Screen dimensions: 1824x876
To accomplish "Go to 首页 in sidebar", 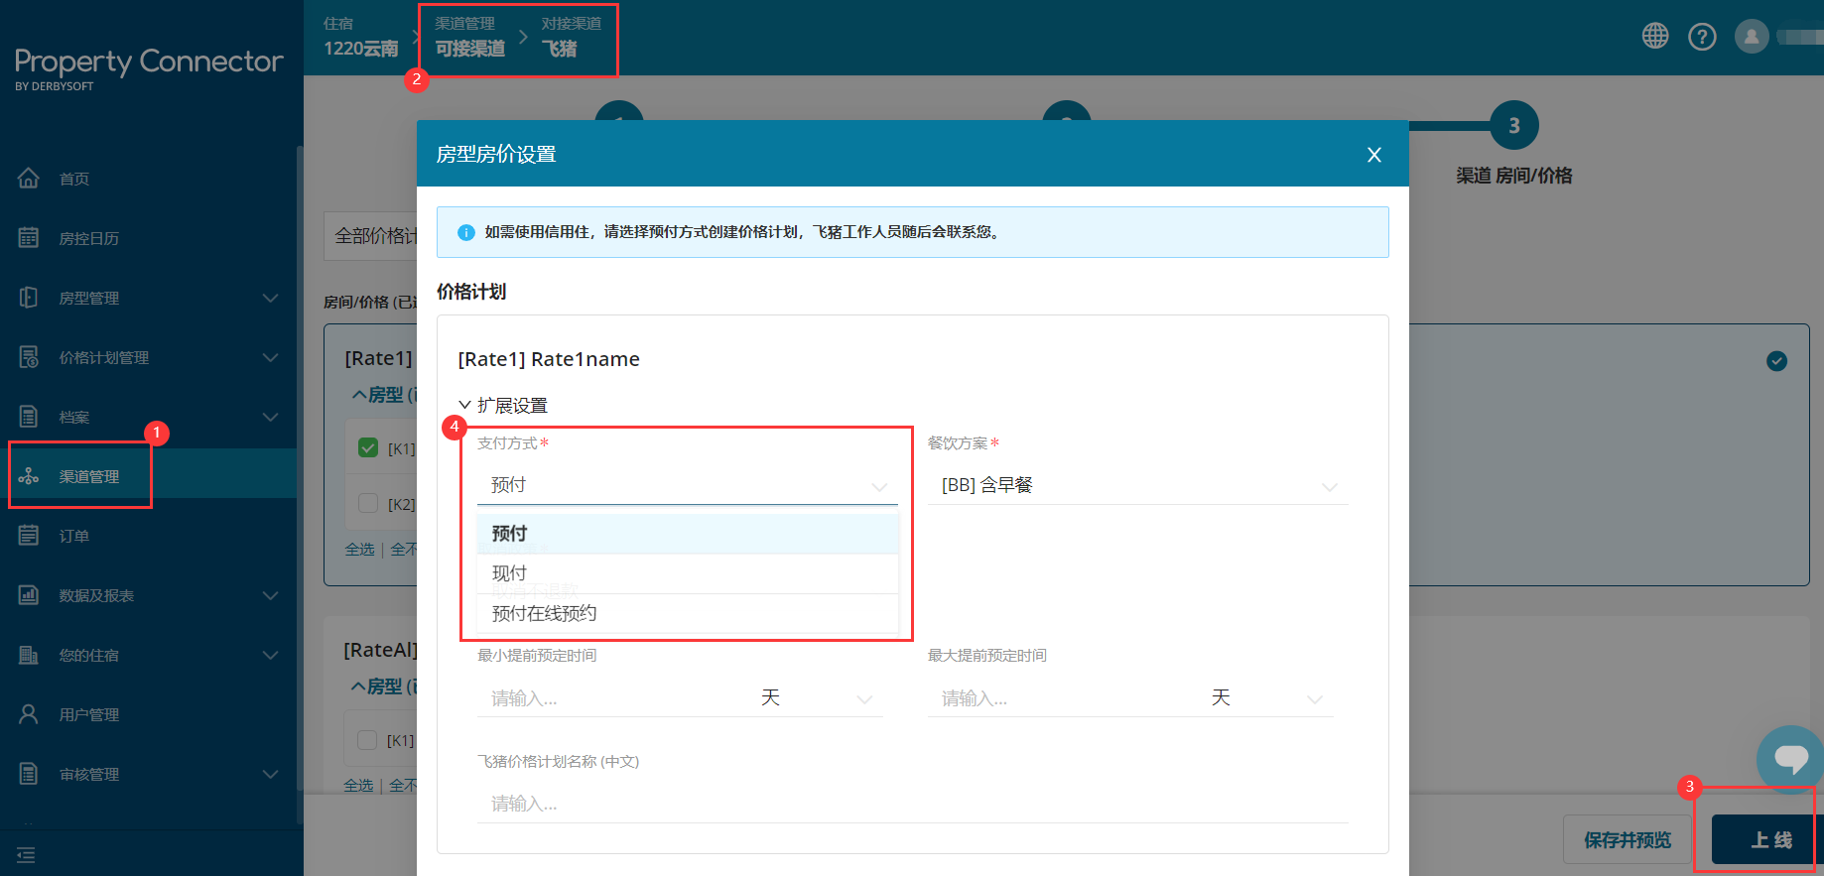I will click(x=74, y=179).
